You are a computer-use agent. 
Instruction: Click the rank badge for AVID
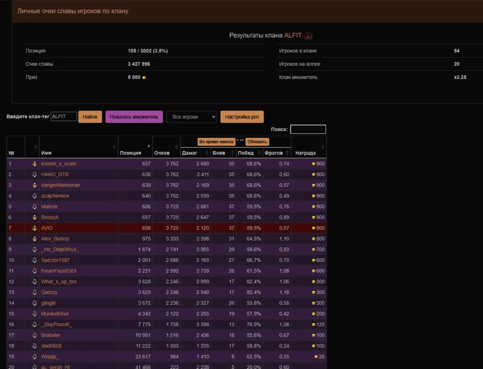pyautogui.click(x=35, y=228)
